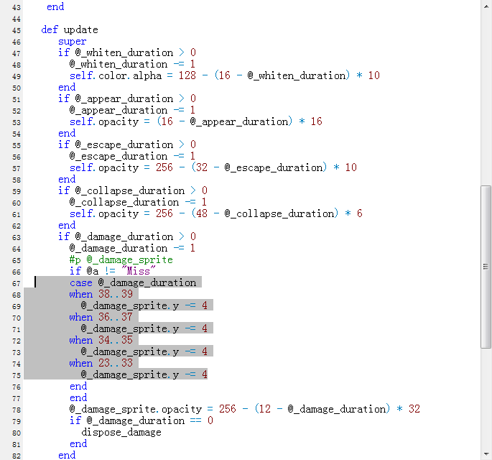
Task: Click '@_escape_duration -= 1' line
Action: [132, 157]
